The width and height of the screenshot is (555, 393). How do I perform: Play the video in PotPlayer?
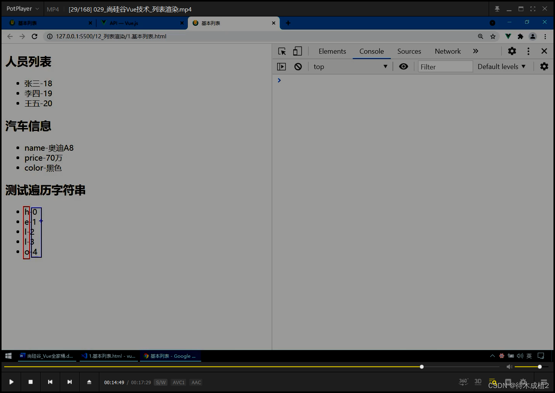click(11, 382)
